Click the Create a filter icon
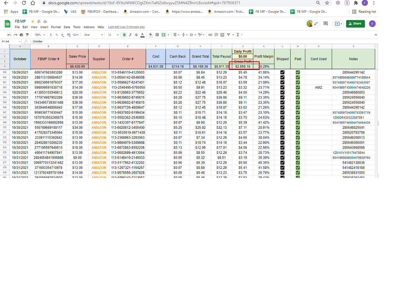Viewport: 397px width, 298px height. coord(228,35)
